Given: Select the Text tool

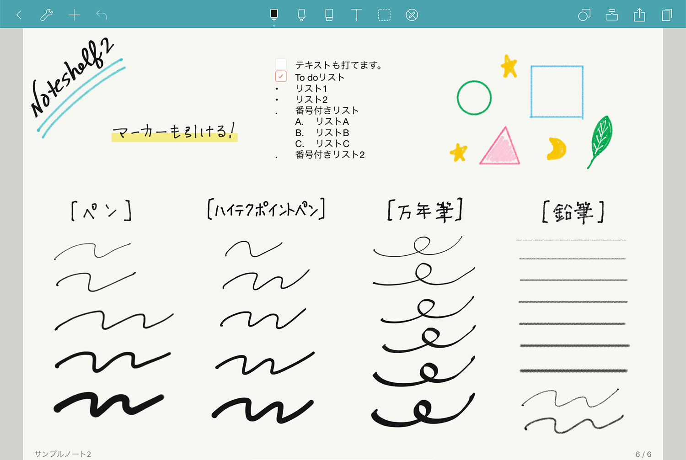Looking at the screenshot, I should point(356,15).
